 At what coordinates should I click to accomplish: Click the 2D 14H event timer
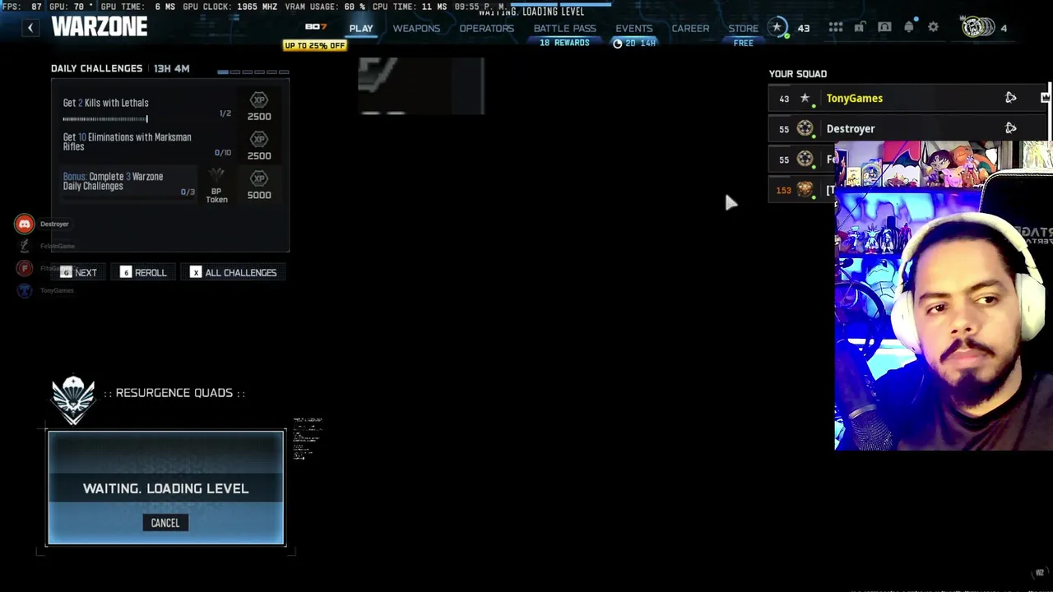click(x=634, y=43)
